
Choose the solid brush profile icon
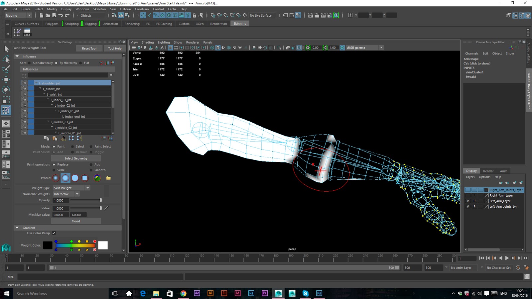pos(75,178)
